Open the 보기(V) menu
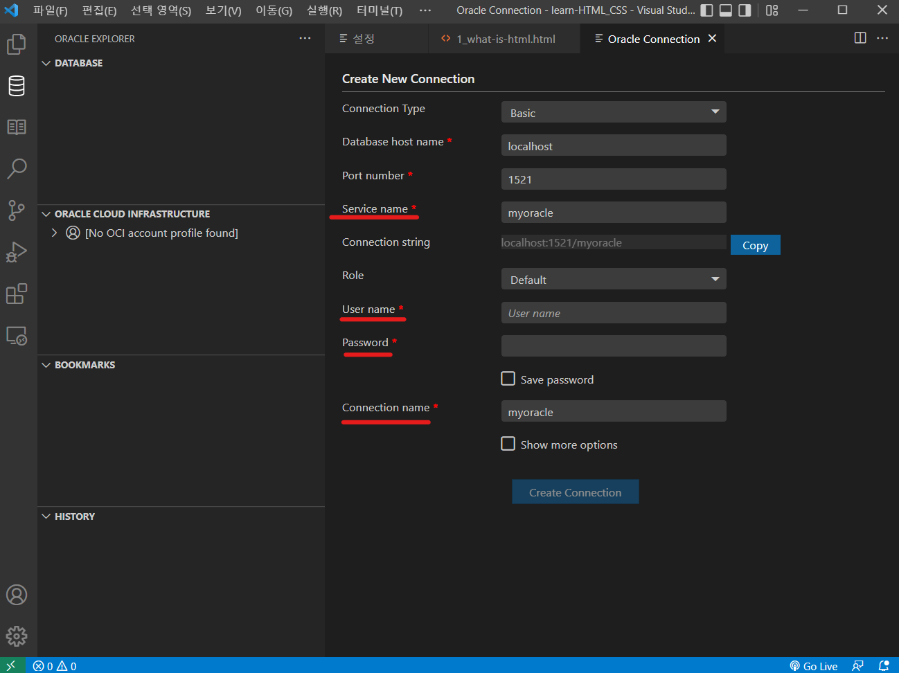The image size is (899, 673). point(224,10)
